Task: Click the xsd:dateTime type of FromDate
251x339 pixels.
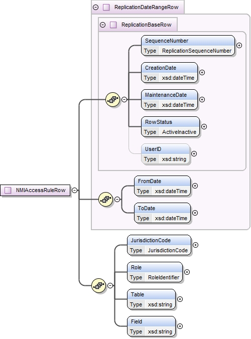Action: point(171,191)
